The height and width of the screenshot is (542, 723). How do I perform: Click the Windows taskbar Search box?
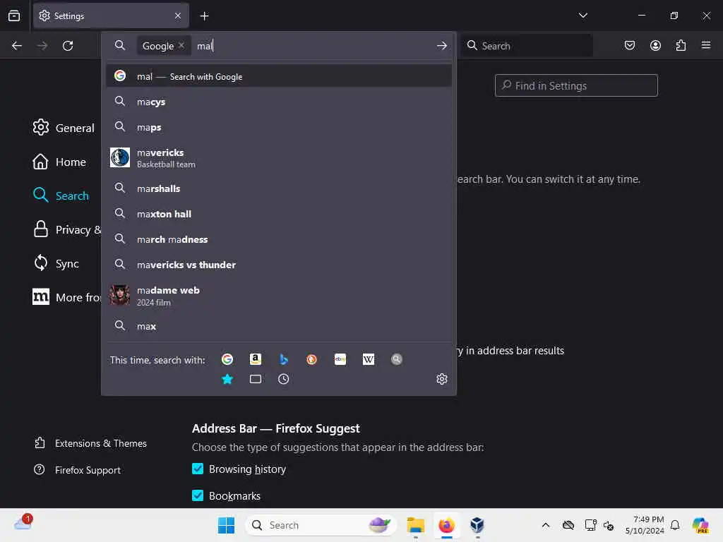(321, 525)
